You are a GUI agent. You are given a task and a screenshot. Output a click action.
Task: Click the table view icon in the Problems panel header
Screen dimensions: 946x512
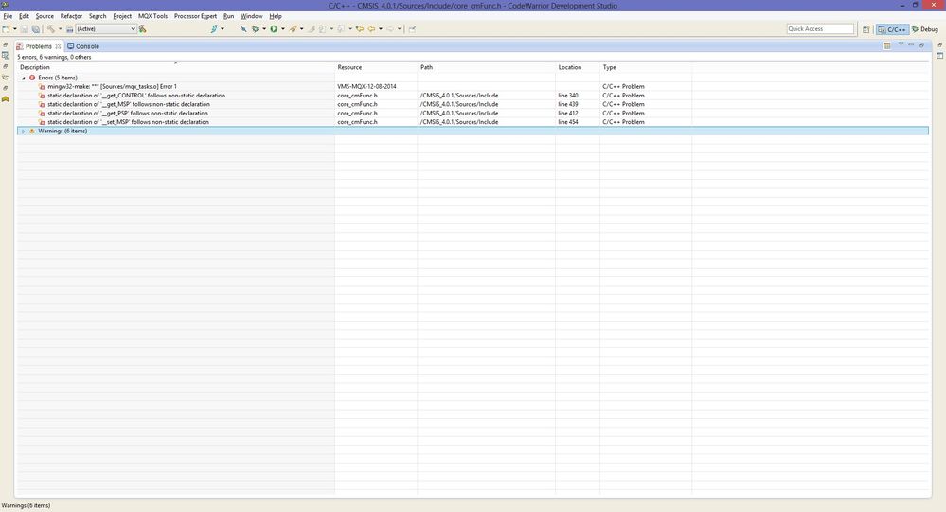click(x=887, y=45)
